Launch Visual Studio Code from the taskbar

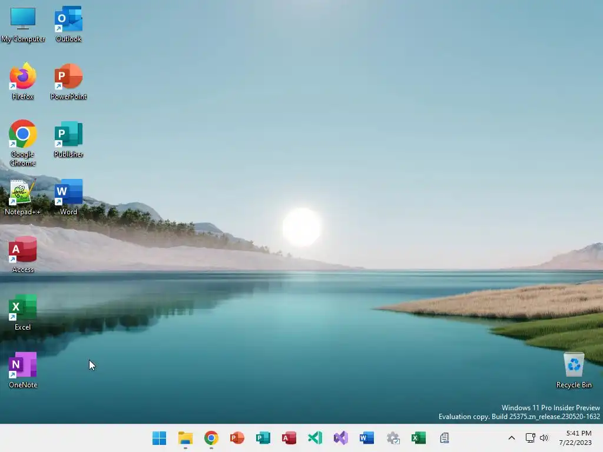(315, 438)
